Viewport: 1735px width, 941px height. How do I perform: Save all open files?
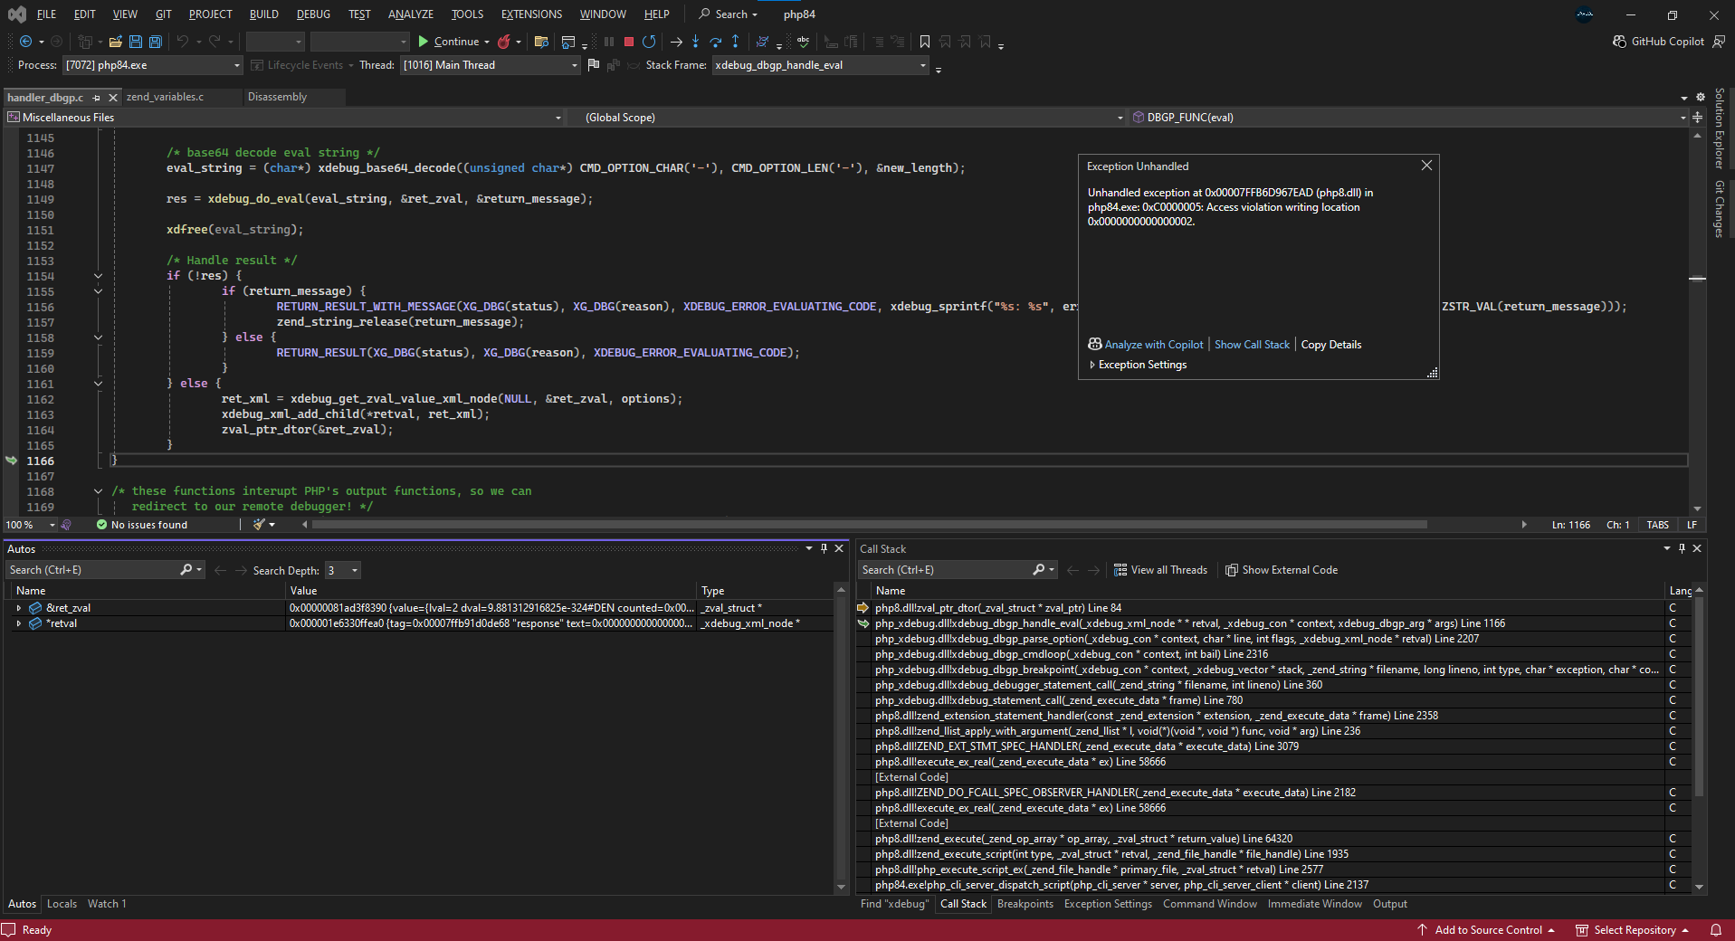(x=155, y=42)
